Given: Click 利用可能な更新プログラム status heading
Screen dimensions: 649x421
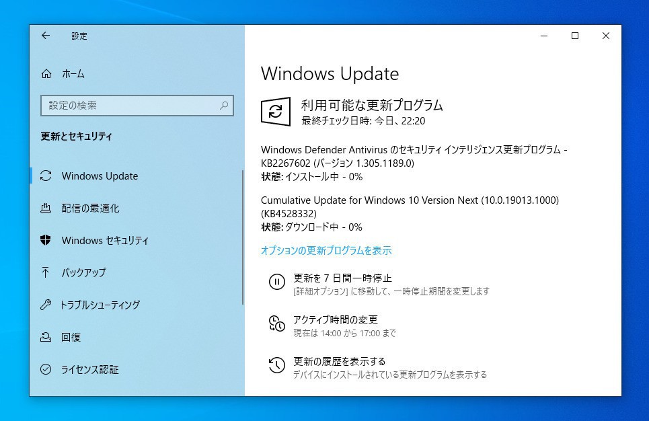Looking at the screenshot, I should pyautogui.click(x=372, y=105).
